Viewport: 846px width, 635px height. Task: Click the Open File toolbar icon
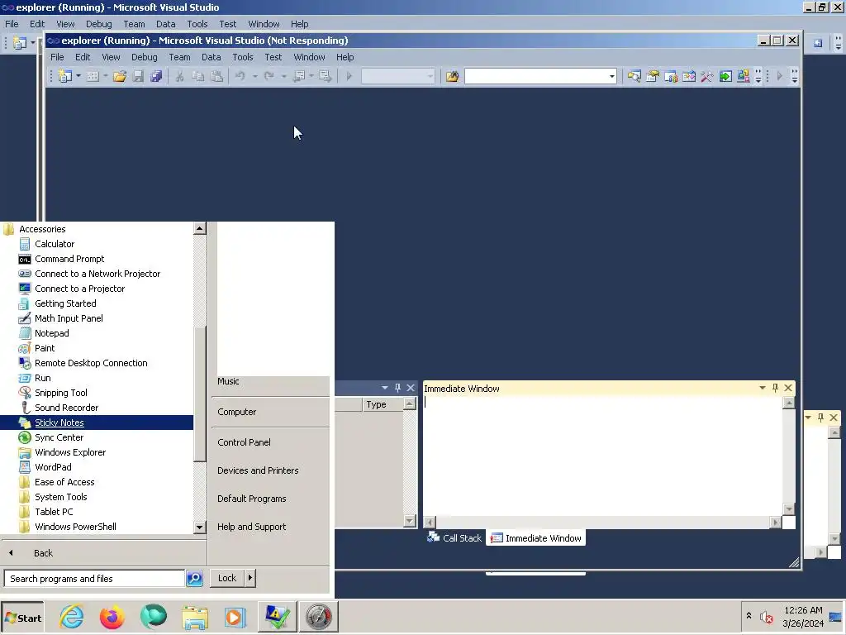pyautogui.click(x=120, y=76)
